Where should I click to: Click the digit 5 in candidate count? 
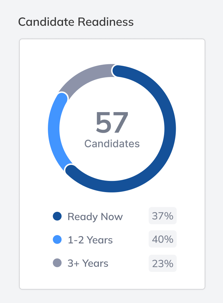point(103,122)
